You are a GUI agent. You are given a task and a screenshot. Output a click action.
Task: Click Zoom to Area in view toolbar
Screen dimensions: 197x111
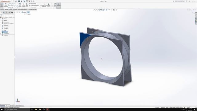coord(96,10)
